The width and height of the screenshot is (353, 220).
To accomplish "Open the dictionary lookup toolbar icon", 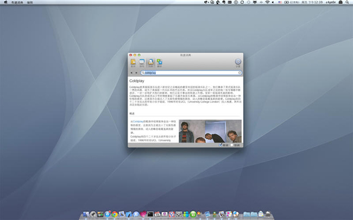I will tap(133, 62).
